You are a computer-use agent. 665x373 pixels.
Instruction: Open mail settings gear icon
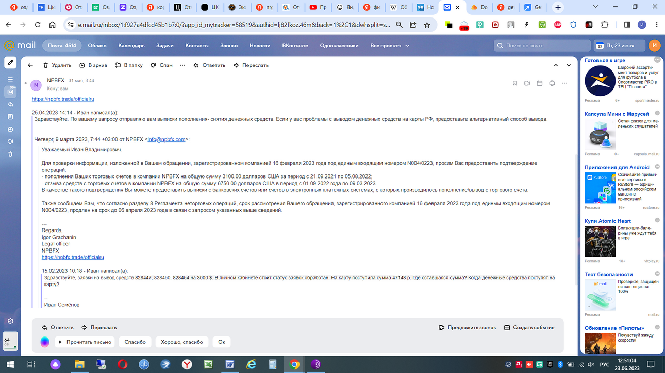(x=10, y=321)
